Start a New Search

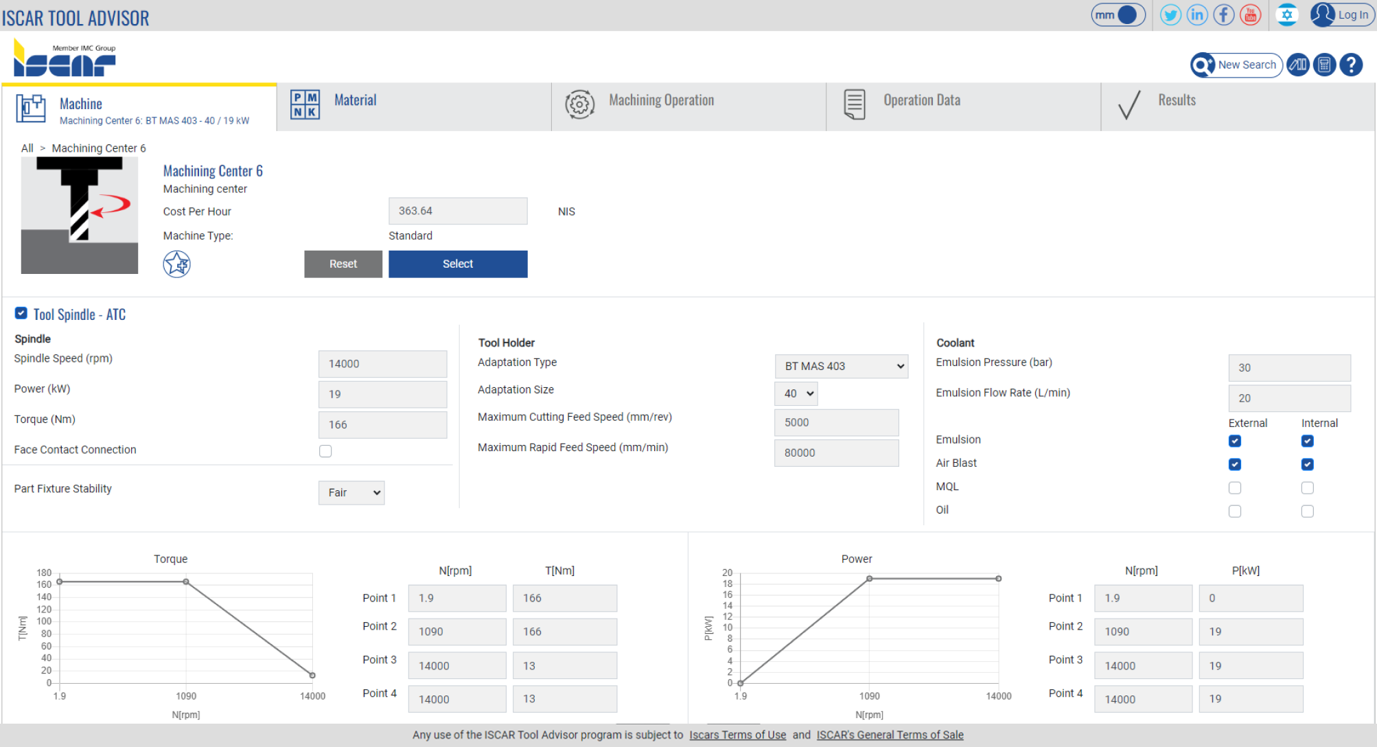[1236, 65]
